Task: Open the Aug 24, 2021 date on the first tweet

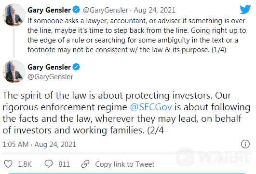Action: coord(154,10)
